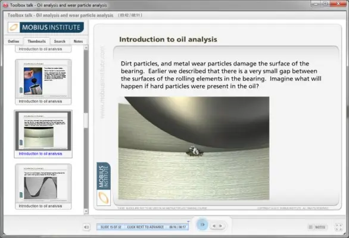This screenshot has height=238, width=349.
Task: Mute the audio with the speaker icon
Action: point(86,227)
